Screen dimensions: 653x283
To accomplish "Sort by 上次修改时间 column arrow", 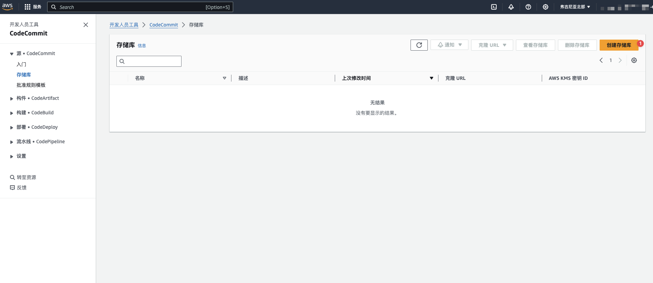I will (x=431, y=78).
